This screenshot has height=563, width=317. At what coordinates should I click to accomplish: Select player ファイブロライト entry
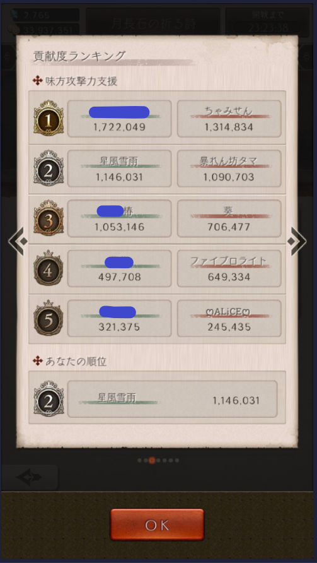point(229,268)
